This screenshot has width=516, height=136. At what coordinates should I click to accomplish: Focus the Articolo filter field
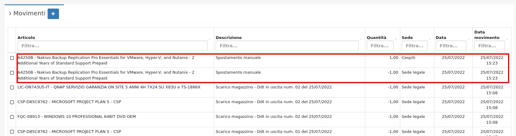pos(112,46)
